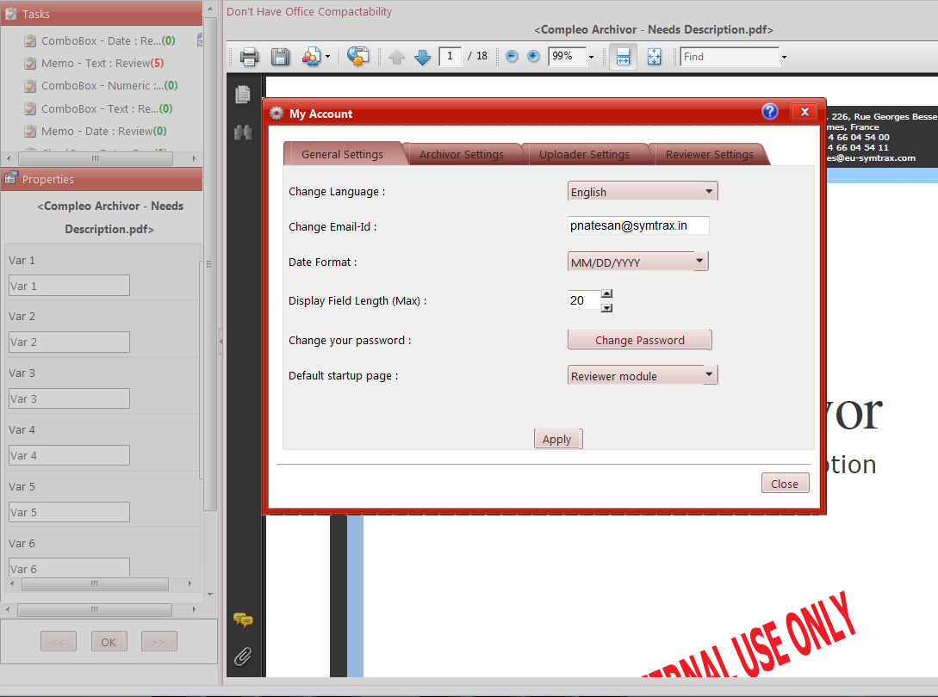Click the Display Field Length value 20
Viewport: 938px width, 697px height.
click(x=584, y=300)
